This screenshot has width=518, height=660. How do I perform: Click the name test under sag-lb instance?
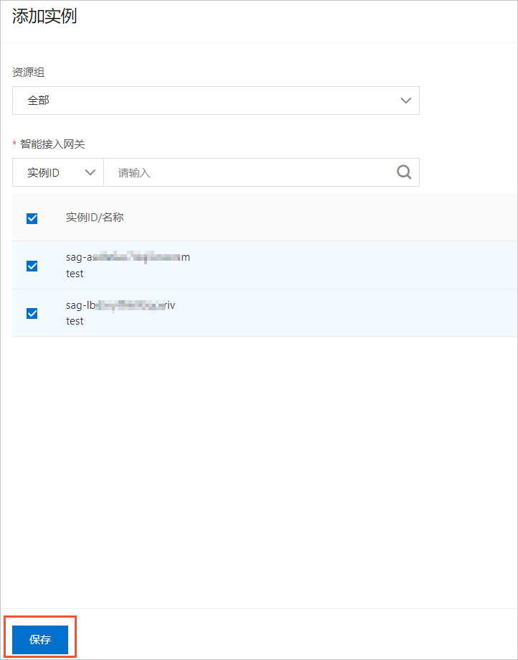[75, 321]
